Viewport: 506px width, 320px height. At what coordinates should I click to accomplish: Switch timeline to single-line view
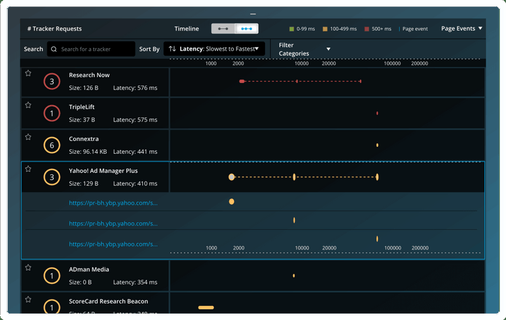pos(223,29)
